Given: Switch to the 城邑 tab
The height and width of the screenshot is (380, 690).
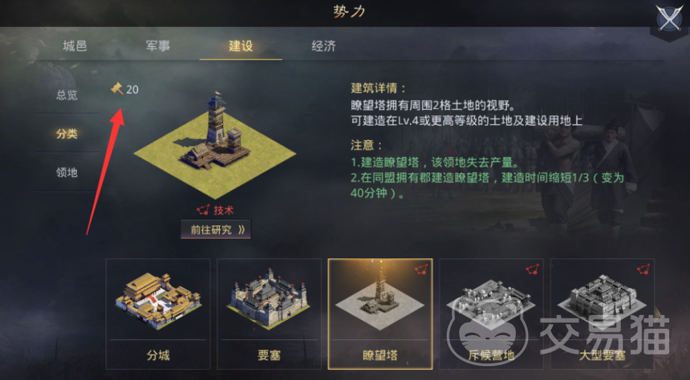Looking at the screenshot, I should [75, 46].
